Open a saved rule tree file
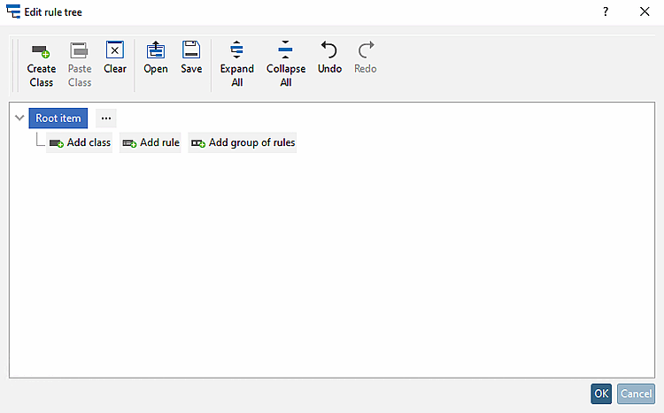This screenshot has height=413, width=664. (x=156, y=57)
